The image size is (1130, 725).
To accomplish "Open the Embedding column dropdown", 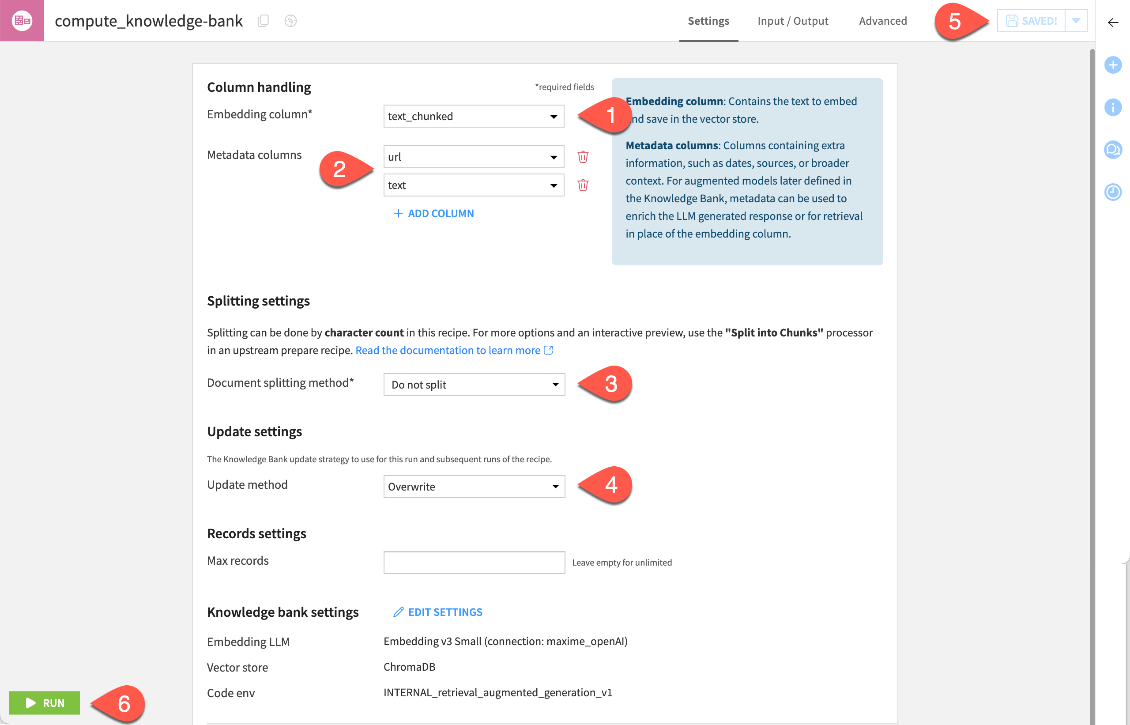I will pyautogui.click(x=474, y=116).
